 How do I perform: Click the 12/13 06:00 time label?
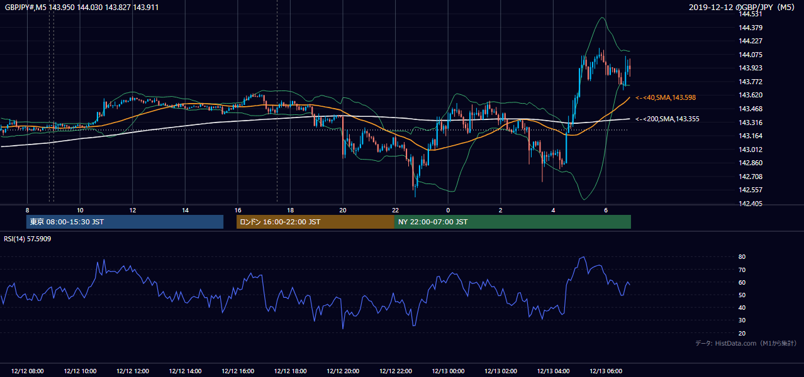606,371
